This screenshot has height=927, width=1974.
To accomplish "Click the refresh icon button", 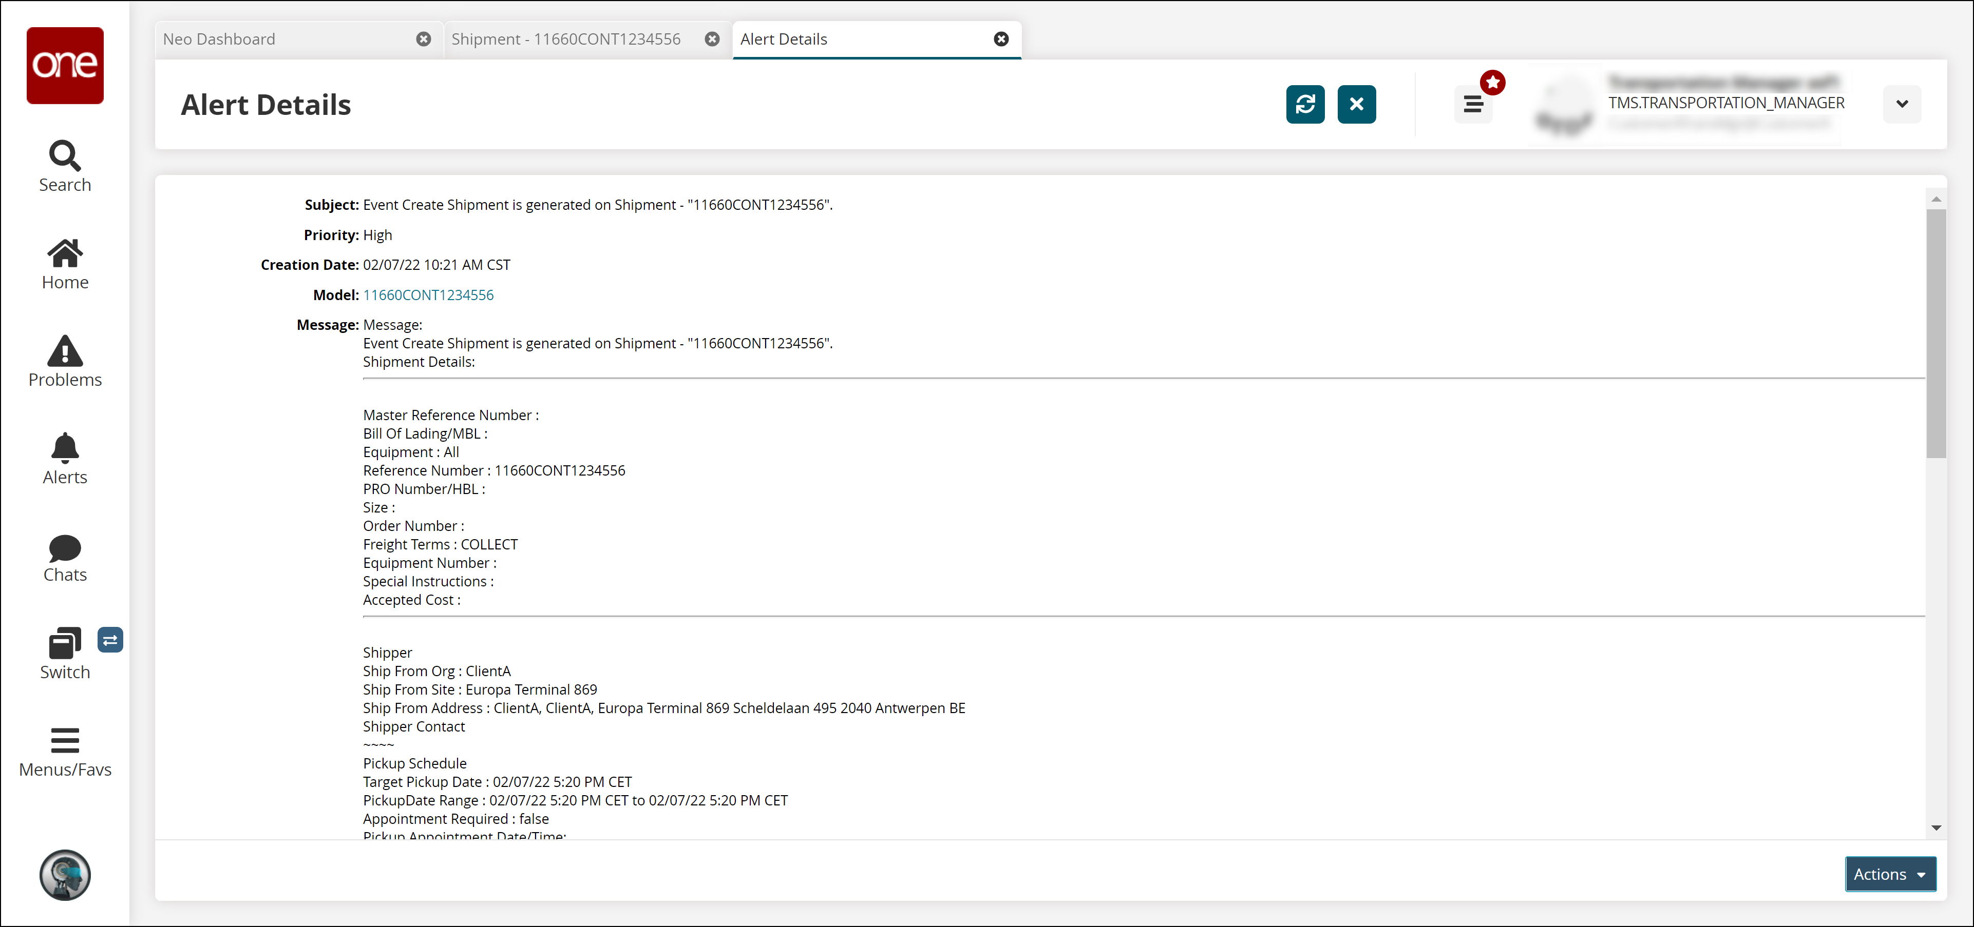I will point(1304,104).
